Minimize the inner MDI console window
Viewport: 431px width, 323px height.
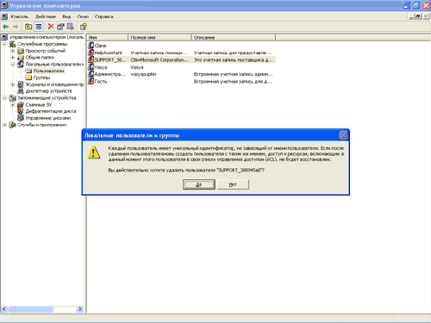click(412, 16)
